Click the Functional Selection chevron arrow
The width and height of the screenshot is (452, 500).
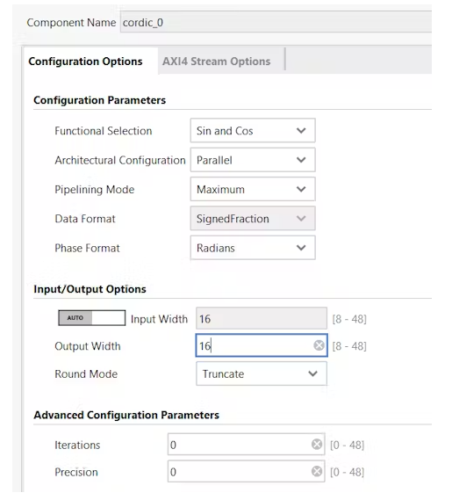[x=301, y=130]
